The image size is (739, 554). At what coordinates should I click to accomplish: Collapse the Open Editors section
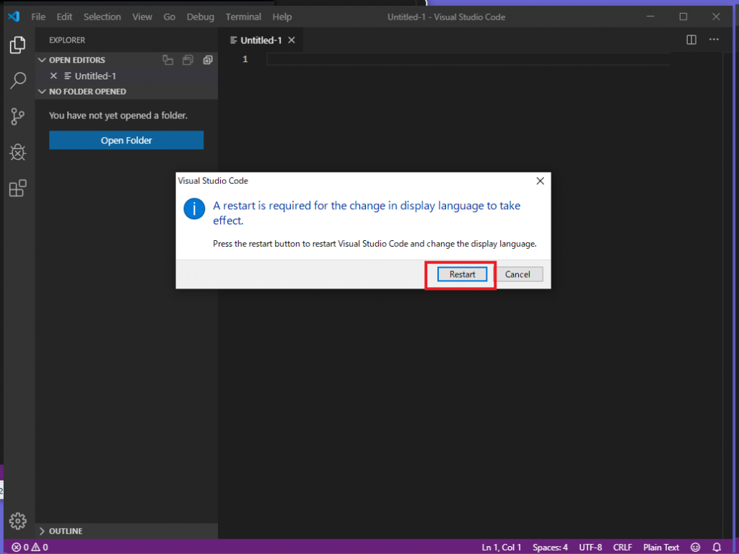(x=42, y=60)
